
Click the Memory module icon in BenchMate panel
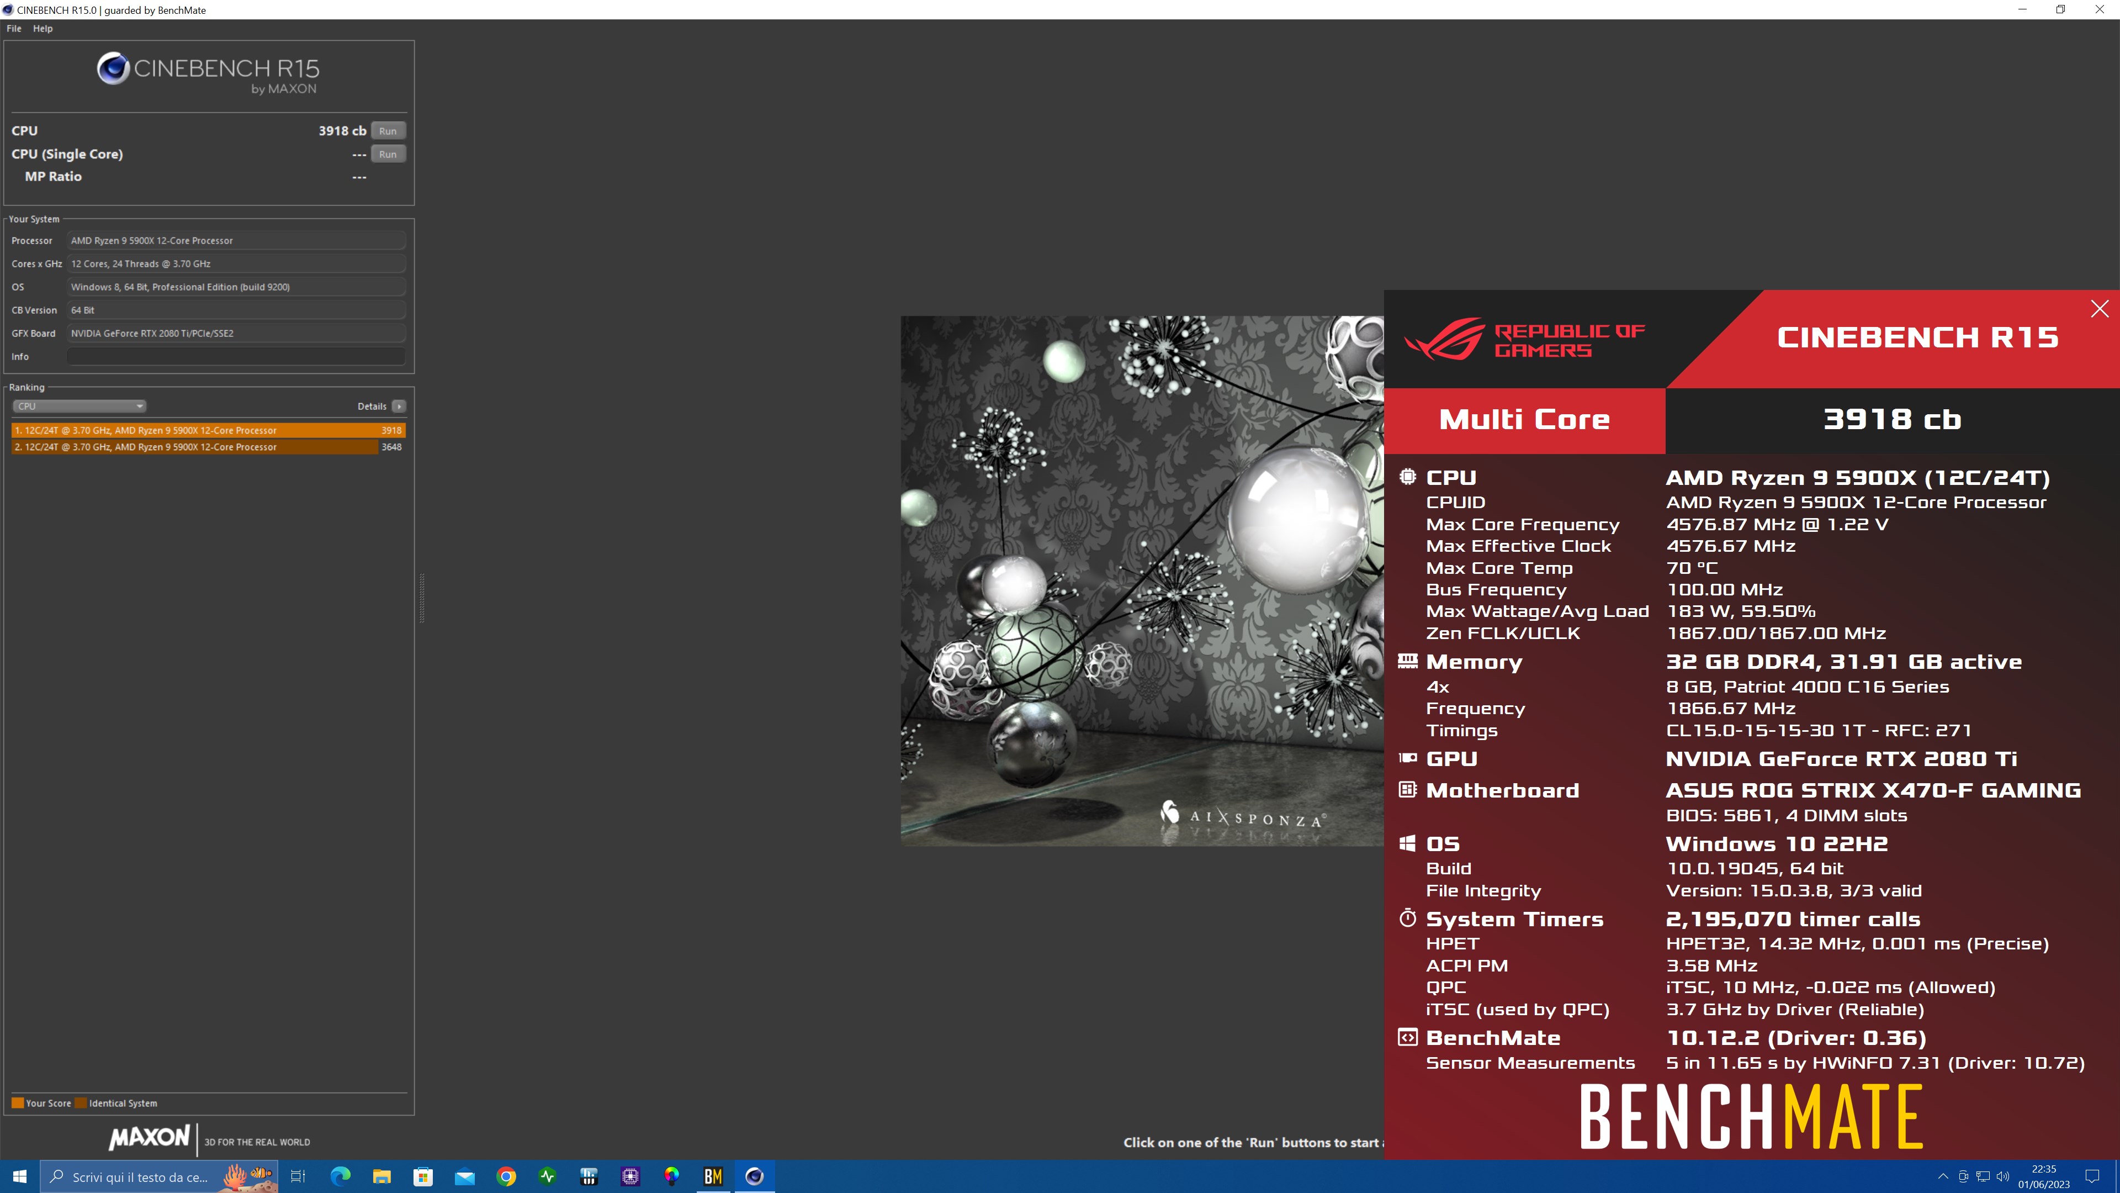click(x=1408, y=661)
